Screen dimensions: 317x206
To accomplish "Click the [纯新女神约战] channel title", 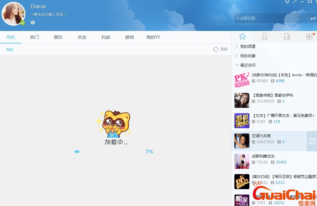I will [x=284, y=75].
